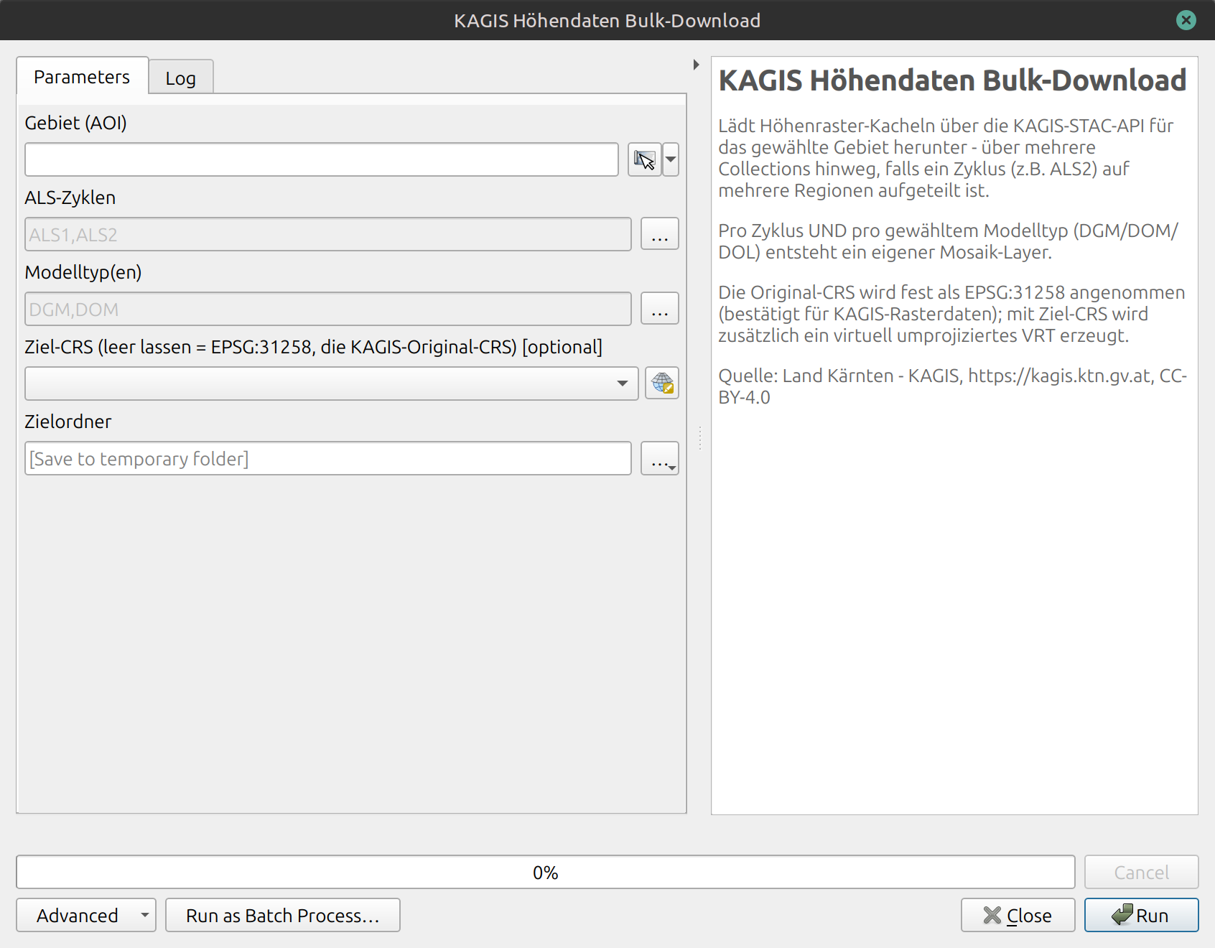The height and width of the screenshot is (948, 1215).
Task: Close the dialog with the title bar X
Action: pyautogui.click(x=1186, y=20)
